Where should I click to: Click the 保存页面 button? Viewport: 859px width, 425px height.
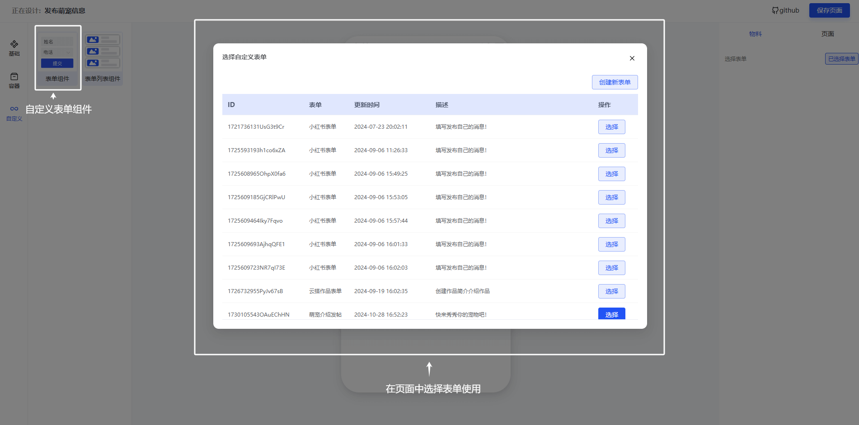[x=829, y=10]
